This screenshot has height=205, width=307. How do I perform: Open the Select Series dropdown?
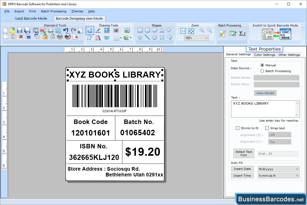pos(277,78)
